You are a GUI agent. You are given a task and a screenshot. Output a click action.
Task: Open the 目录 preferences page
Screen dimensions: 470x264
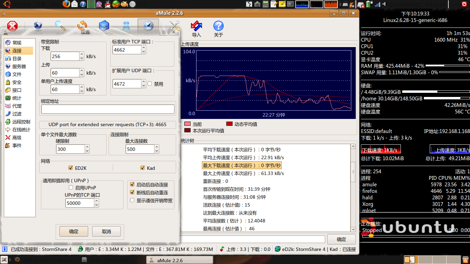(x=19, y=58)
